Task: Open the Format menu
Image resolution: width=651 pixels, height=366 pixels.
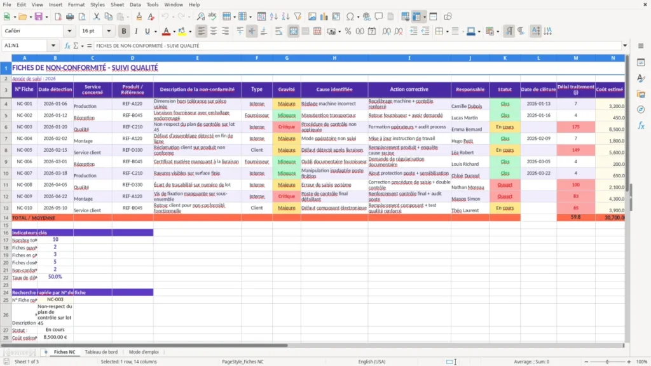Action: pyautogui.click(x=76, y=4)
